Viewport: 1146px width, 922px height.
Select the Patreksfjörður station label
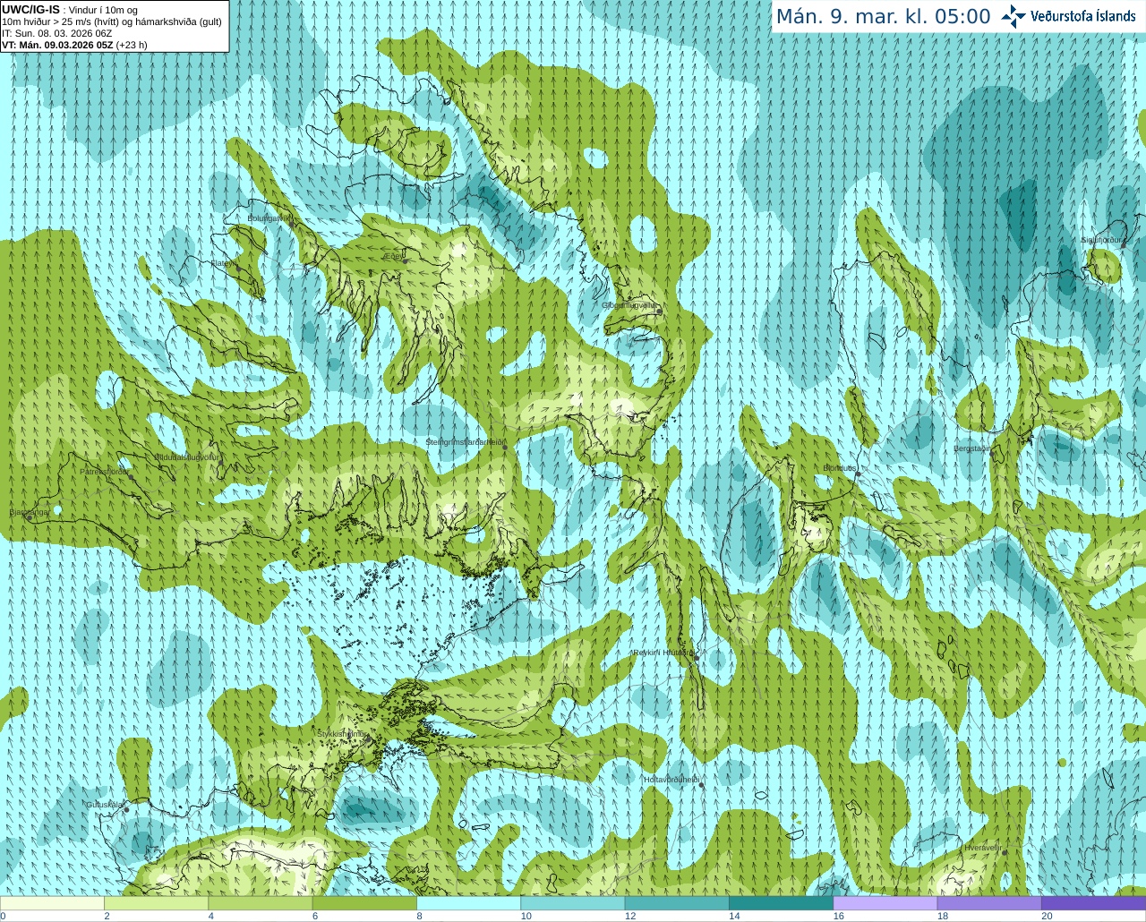[x=104, y=472]
